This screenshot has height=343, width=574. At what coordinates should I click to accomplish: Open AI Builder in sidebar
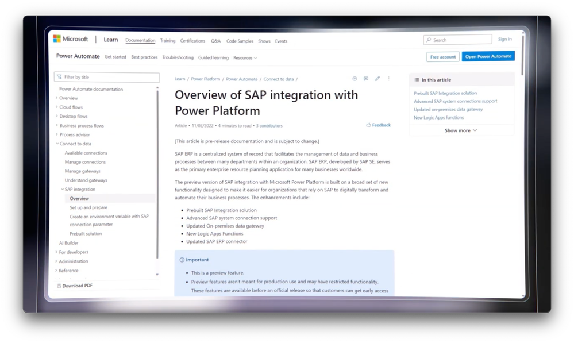tap(69, 242)
